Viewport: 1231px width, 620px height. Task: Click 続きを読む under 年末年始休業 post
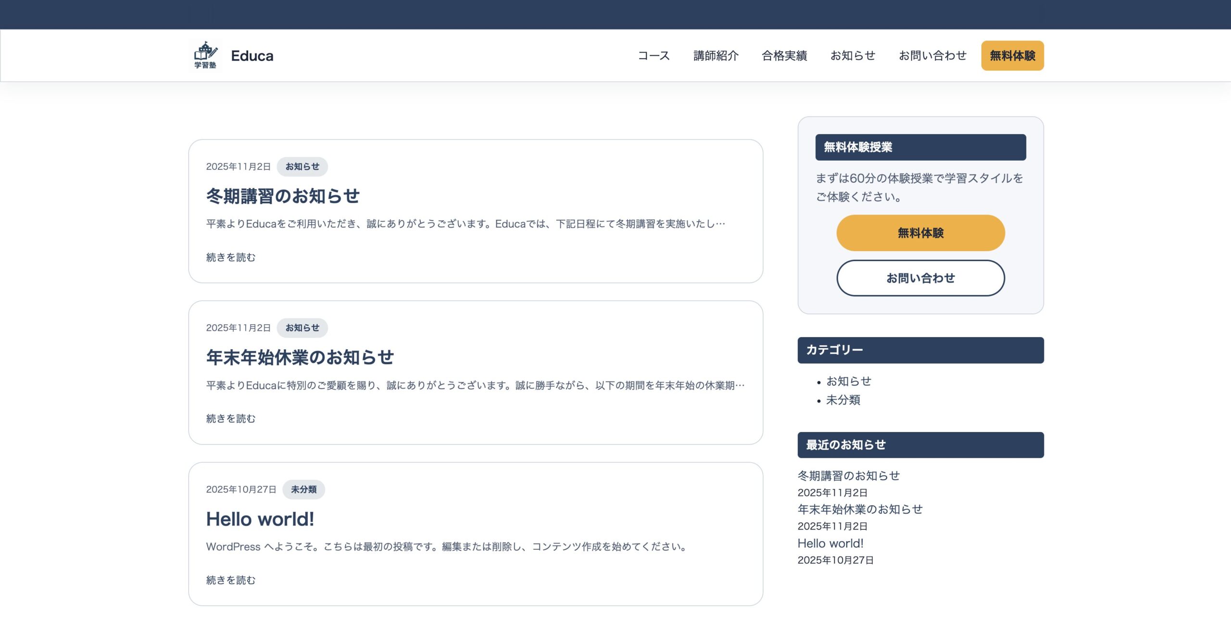231,418
